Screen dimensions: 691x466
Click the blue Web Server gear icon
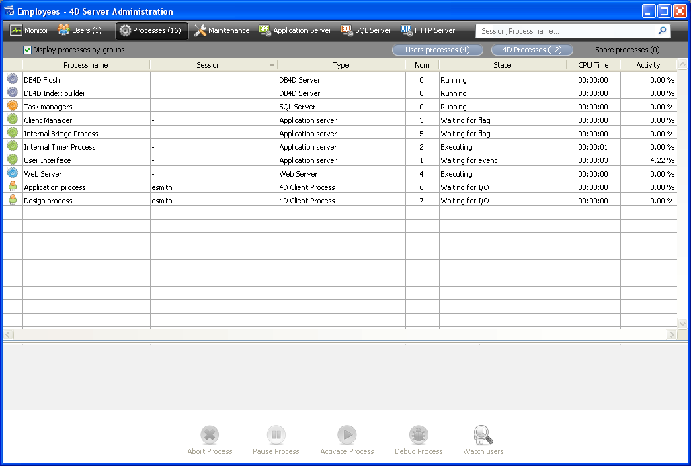13,173
